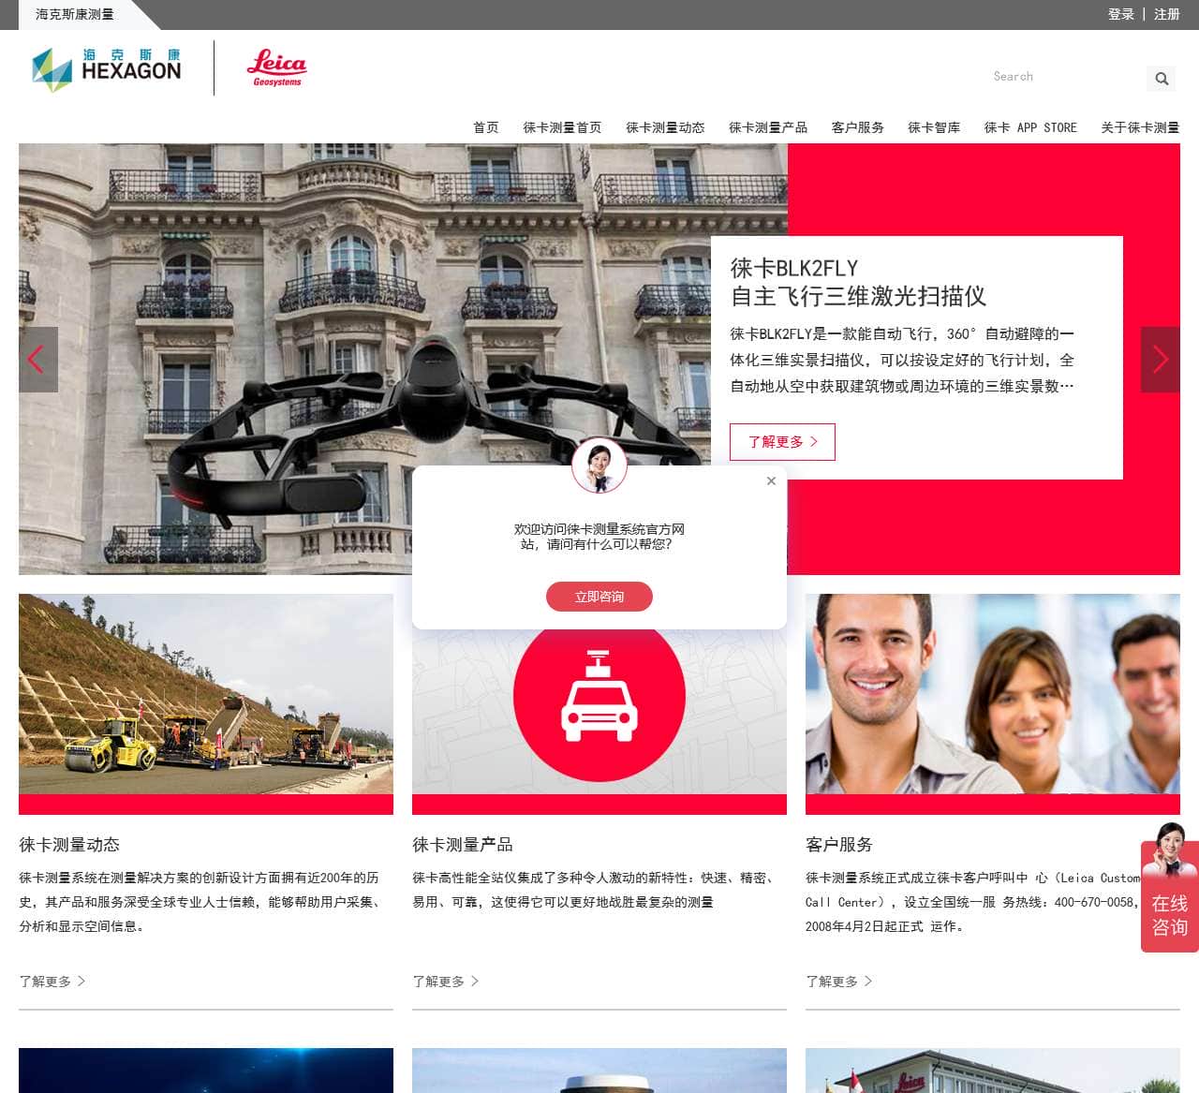The height and width of the screenshot is (1093, 1199).
Task: Click the 注册 link
Action: pos(1166,14)
